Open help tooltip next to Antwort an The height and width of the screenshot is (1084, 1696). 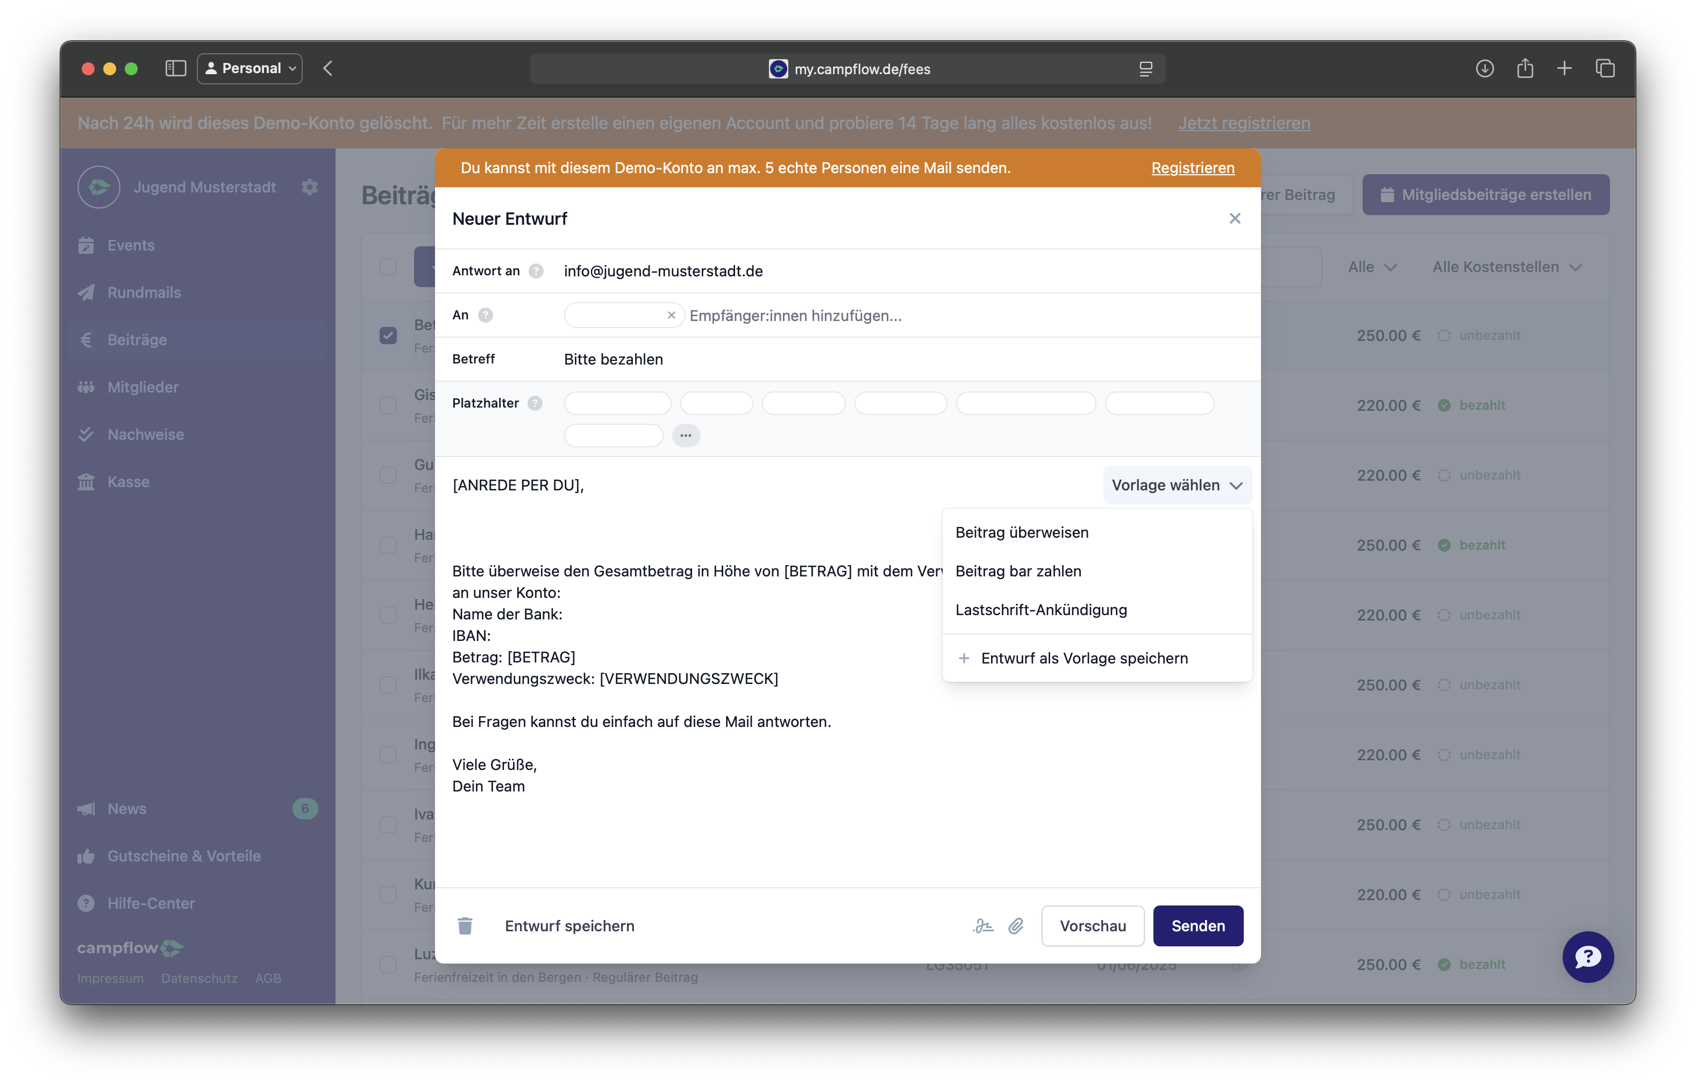pyautogui.click(x=536, y=270)
